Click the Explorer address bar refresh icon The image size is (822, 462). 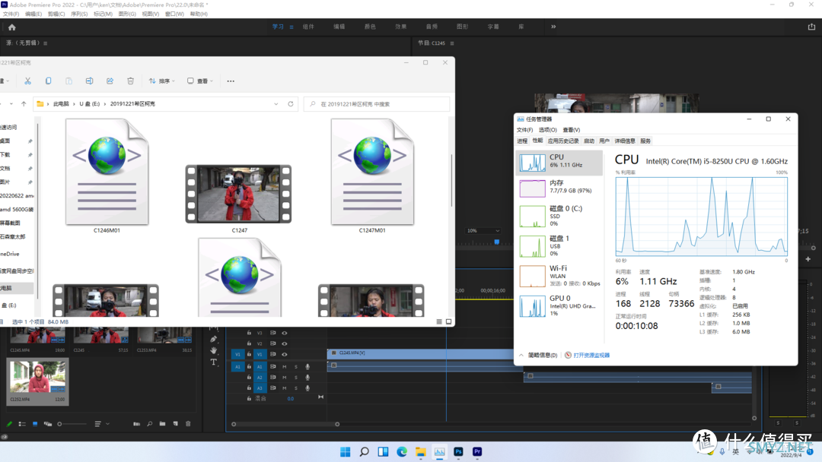point(291,103)
